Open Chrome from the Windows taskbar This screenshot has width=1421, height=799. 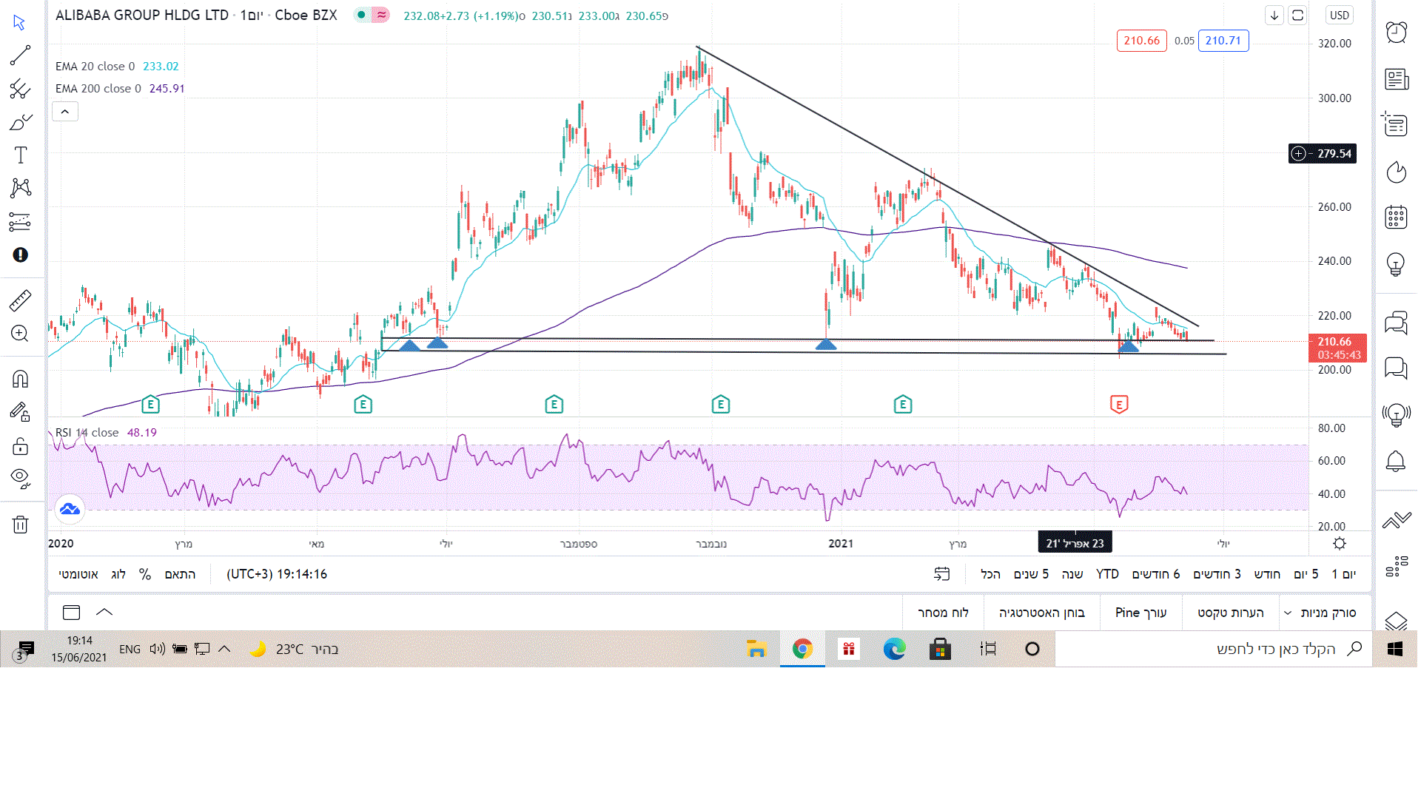[x=802, y=650]
